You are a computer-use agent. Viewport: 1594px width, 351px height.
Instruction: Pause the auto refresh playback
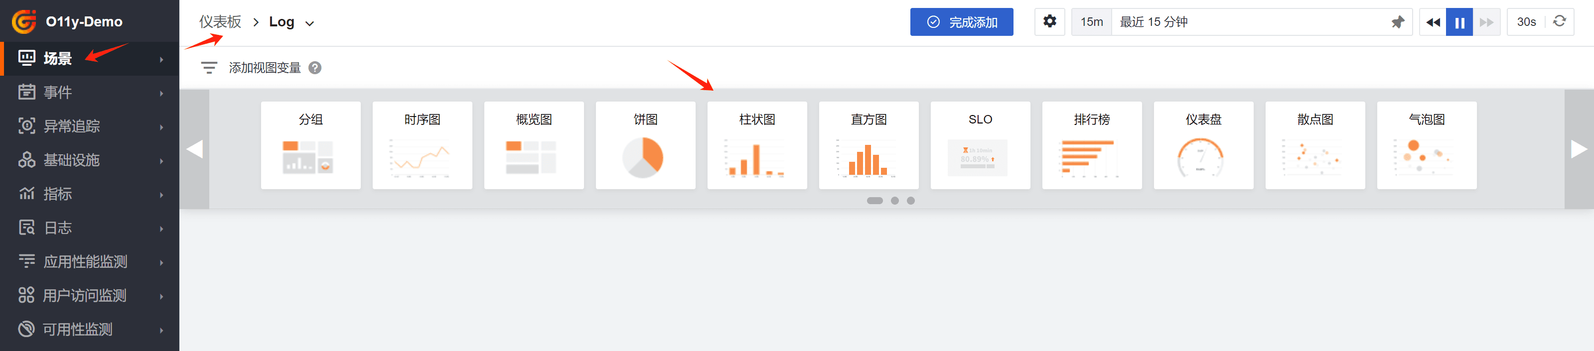[x=1460, y=22]
